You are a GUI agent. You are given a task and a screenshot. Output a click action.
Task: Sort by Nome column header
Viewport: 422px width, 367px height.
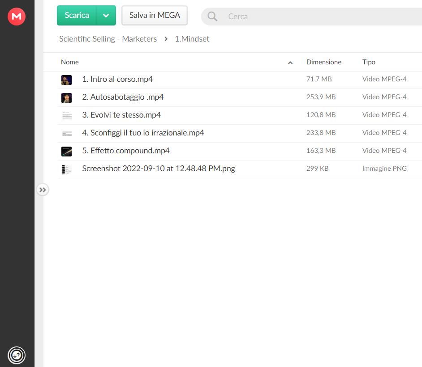(70, 62)
